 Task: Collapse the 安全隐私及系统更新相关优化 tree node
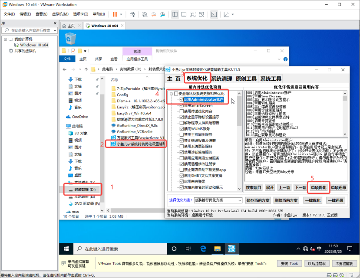pyautogui.click(x=171, y=94)
